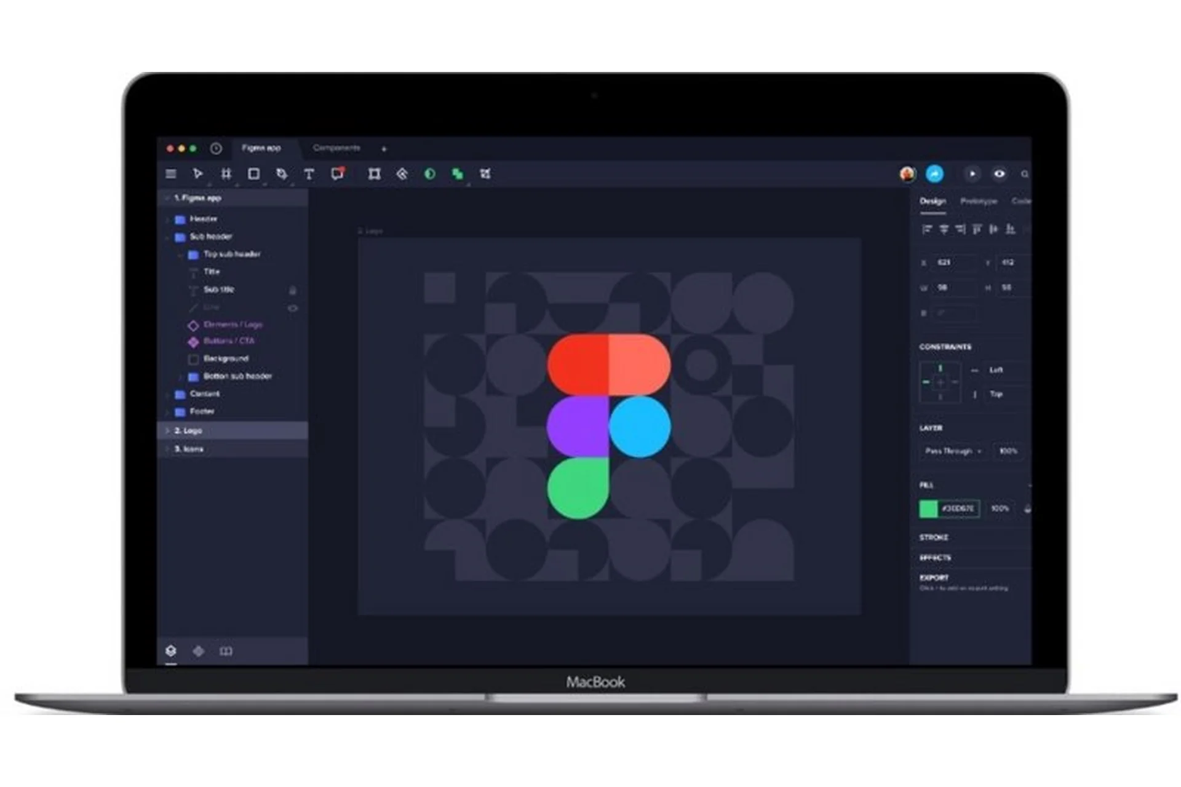Image resolution: width=1181 pixels, height=787 pixels.
Task: Select the Rectangle shape tool
Action: [x=253, y=174]
